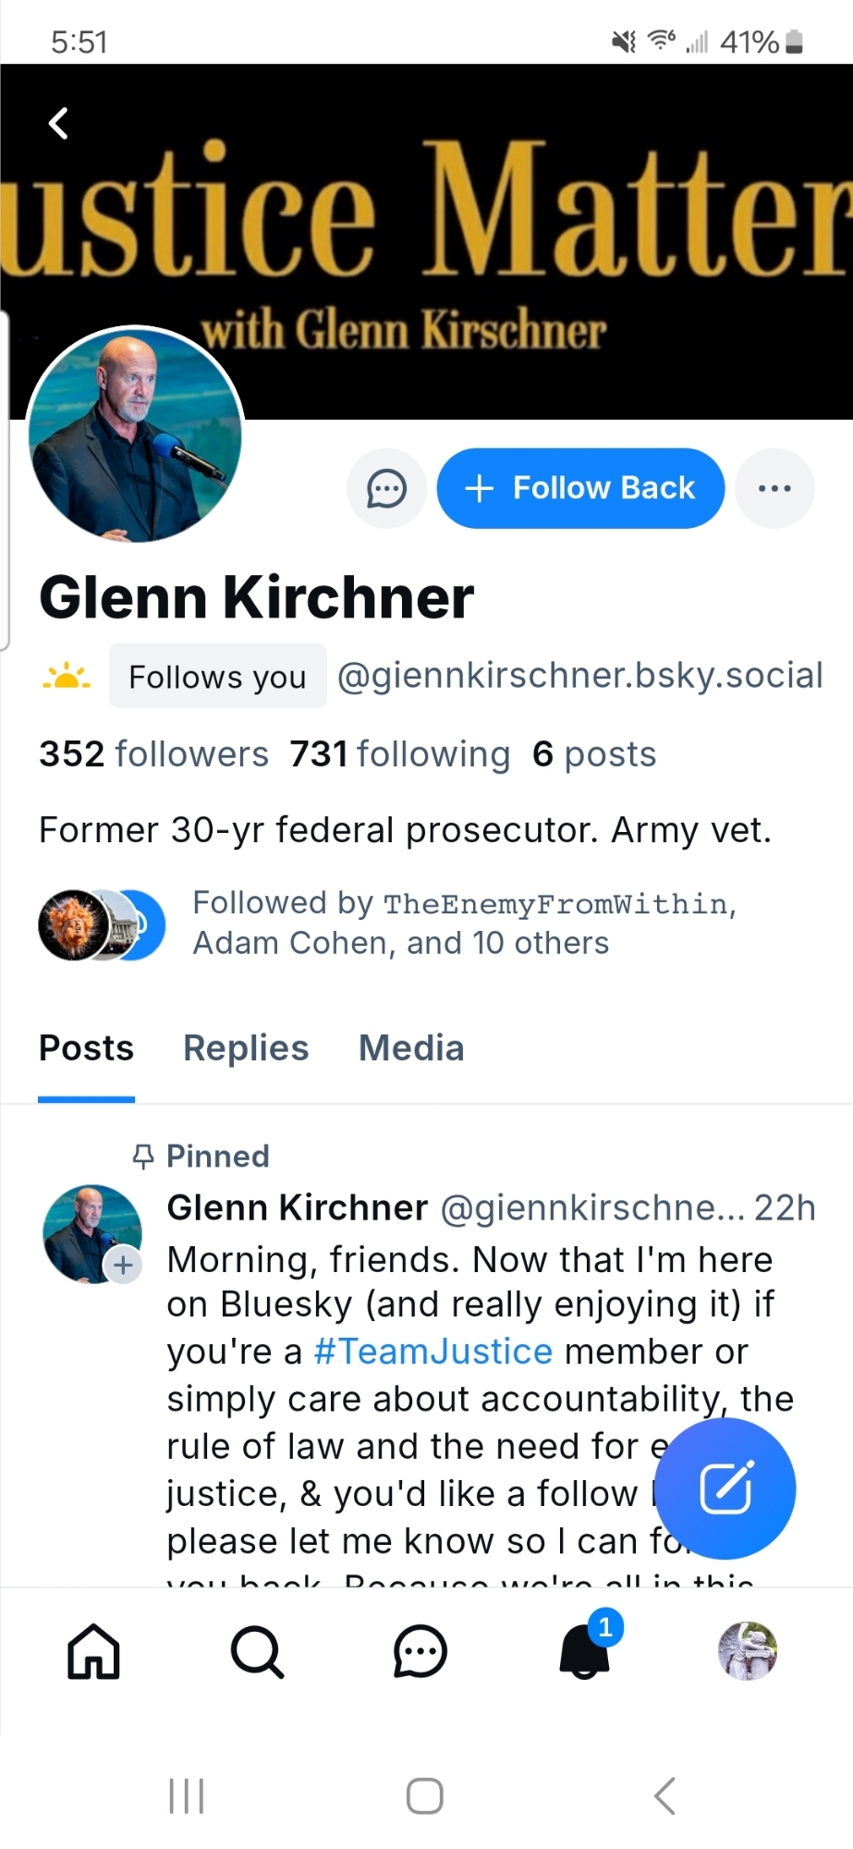View the 352 followers list

coord(153,754)
